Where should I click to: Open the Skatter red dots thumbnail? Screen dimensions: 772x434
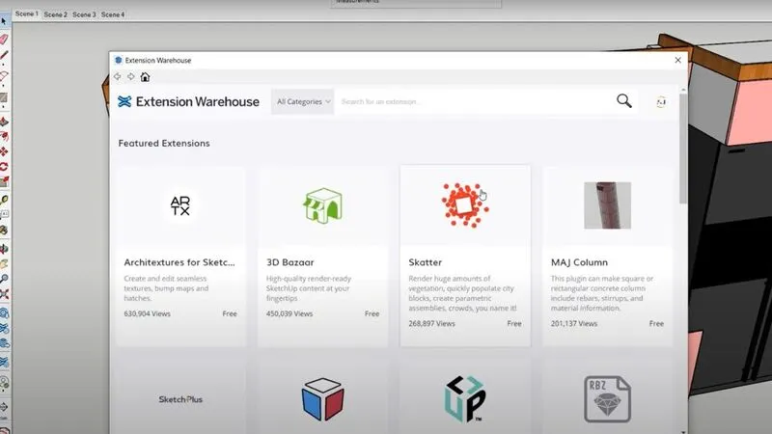click(x=465, y=205)
